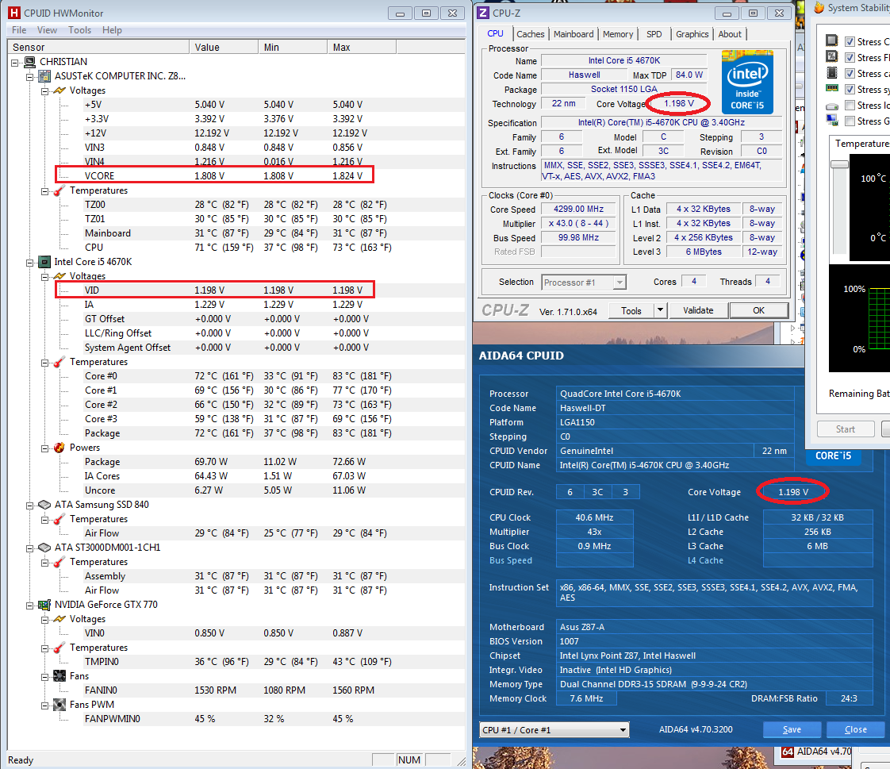Switch to the CPU-Z Graphics tab
The height and width of the screenshot is (769, 890).
(692, 34)
